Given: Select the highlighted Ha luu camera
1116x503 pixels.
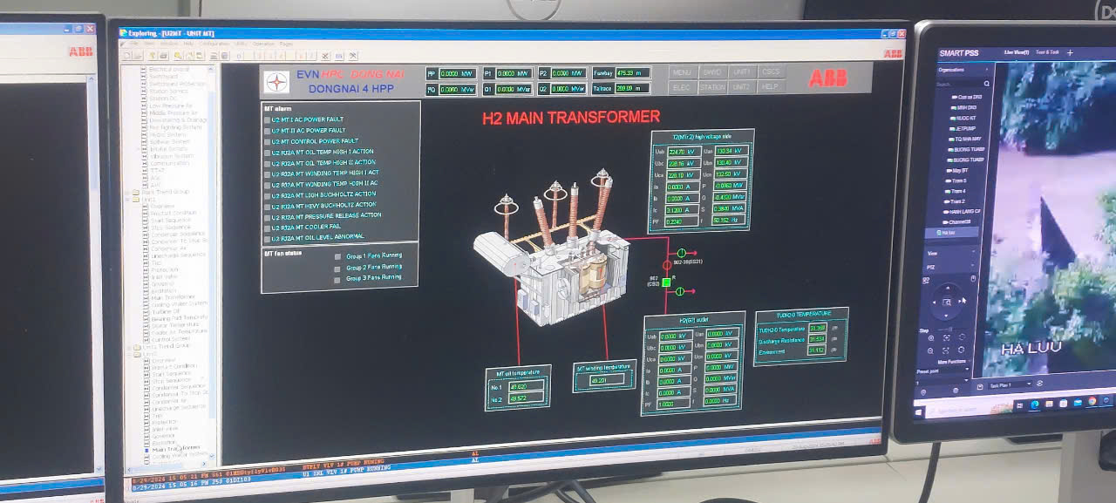Looking at the screenshot, I should pyautogui.click(x=951, y=233).
